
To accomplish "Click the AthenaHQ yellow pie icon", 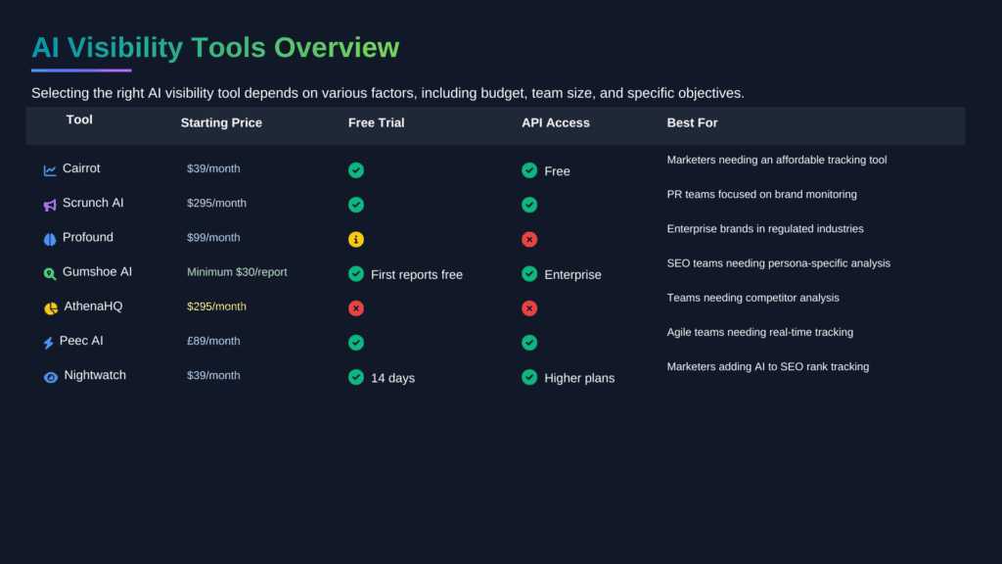I will (50, 306).
